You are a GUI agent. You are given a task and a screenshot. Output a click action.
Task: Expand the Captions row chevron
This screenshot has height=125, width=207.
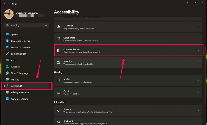[198, 92]
